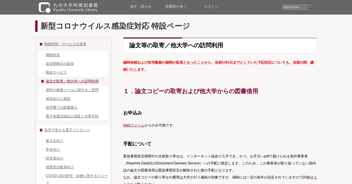The width and height of the screenshot is (352, 184).
Task: Open the 学生向け link
Action: point(53,150)
